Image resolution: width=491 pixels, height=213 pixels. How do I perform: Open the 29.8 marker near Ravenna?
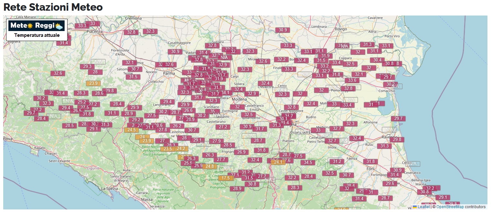397,140
